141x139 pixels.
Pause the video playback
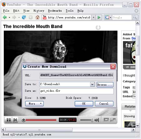tap(9, 120)
